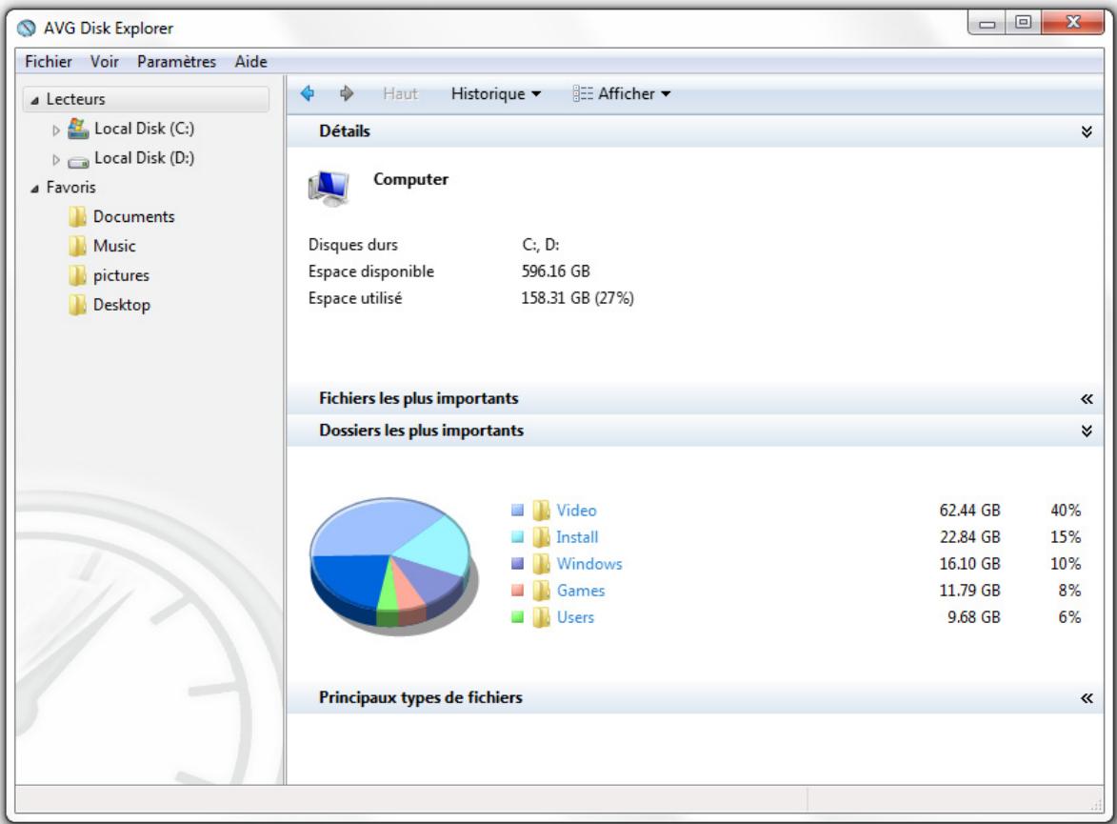This screenshot has width=1117, height=824.
Task: Select Music in Favoris
Action: point(114,246)
